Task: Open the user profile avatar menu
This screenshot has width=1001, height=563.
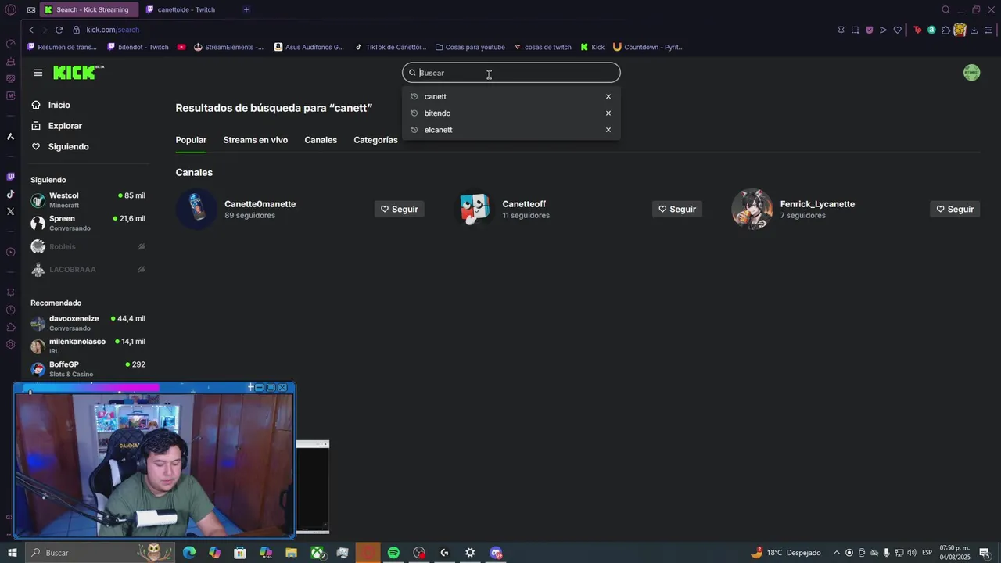Action: click(x=971, y=73)
